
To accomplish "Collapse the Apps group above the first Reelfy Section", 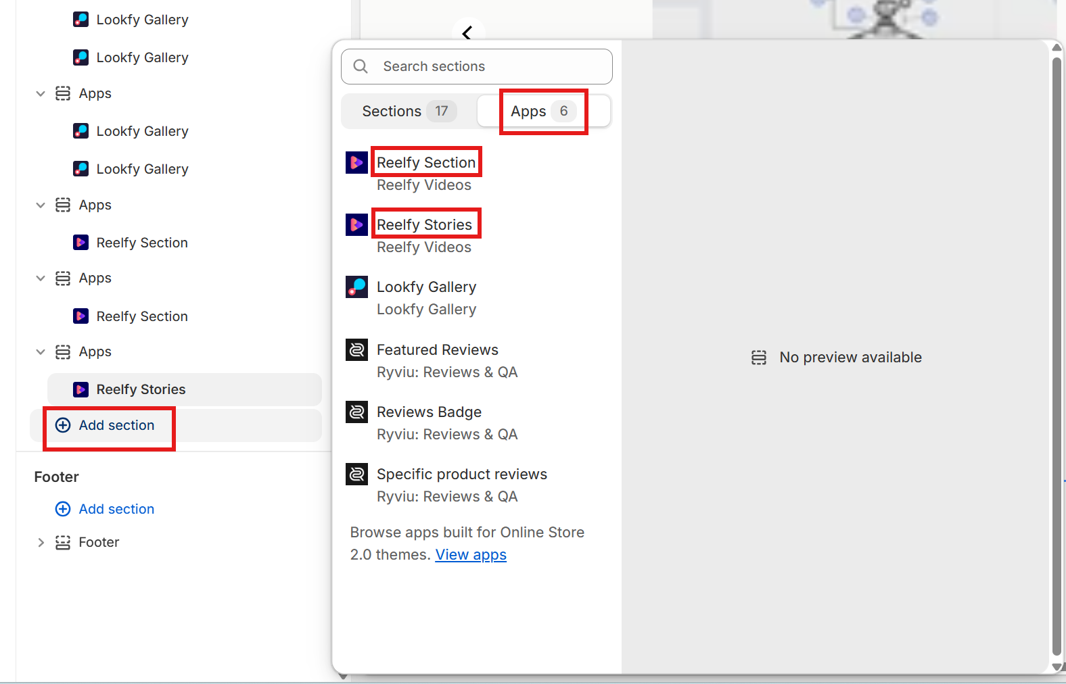I will pos(41,205).
